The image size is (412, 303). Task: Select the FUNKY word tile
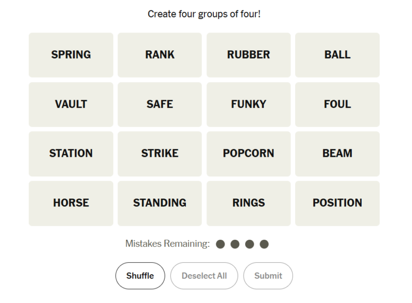249,104
